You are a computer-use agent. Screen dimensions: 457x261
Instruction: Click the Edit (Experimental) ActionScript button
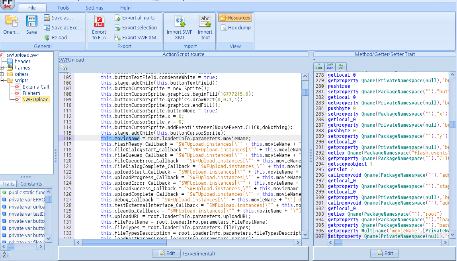point(166,253)
